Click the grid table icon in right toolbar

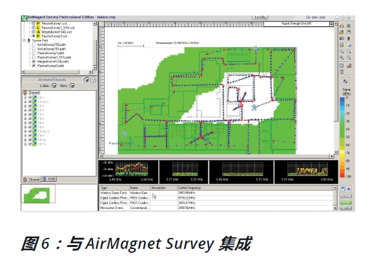(342, 65)
